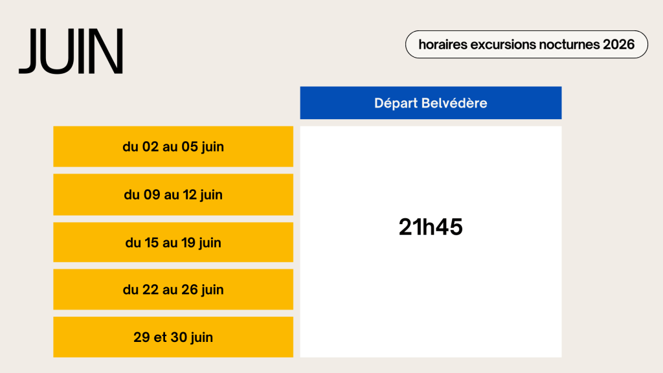Select the horaires excursions nocturnes 2026 pill
The image size is (663, 373).
526,45
